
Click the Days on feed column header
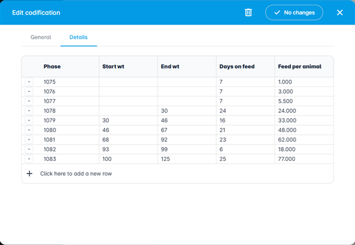[236, 66]
